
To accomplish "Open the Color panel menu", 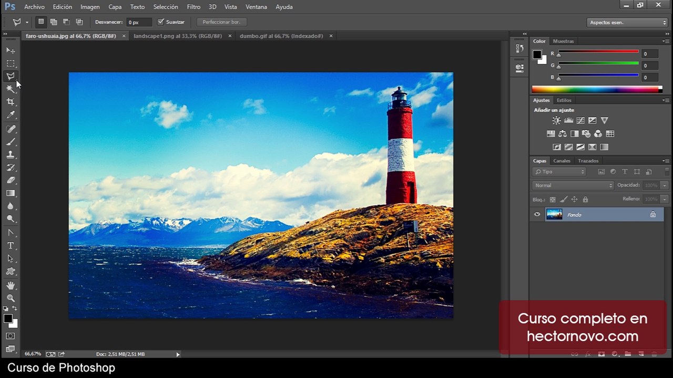I will pos(666,41).
